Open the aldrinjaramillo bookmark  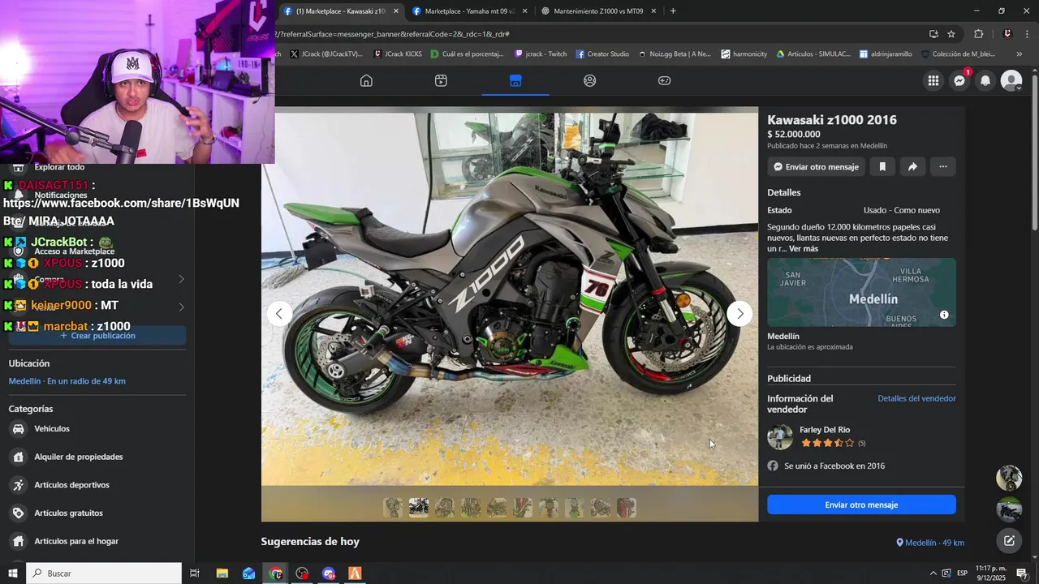(x=886, y=54)
